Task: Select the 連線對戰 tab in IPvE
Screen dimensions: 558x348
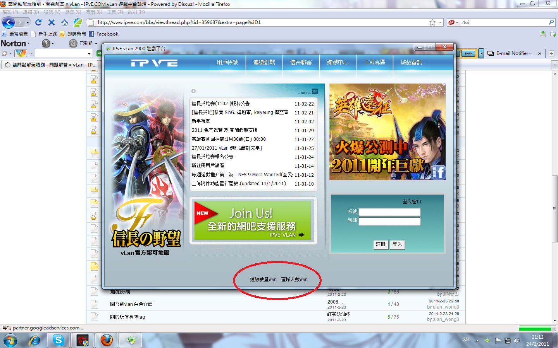Action: tap(264, 62)
